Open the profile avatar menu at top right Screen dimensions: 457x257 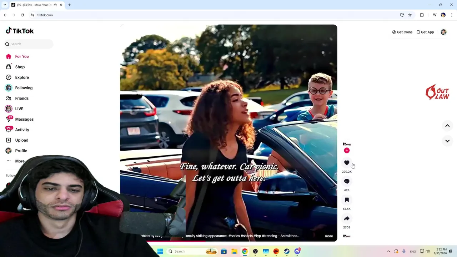pyautogui.click(x=443, y=32)
